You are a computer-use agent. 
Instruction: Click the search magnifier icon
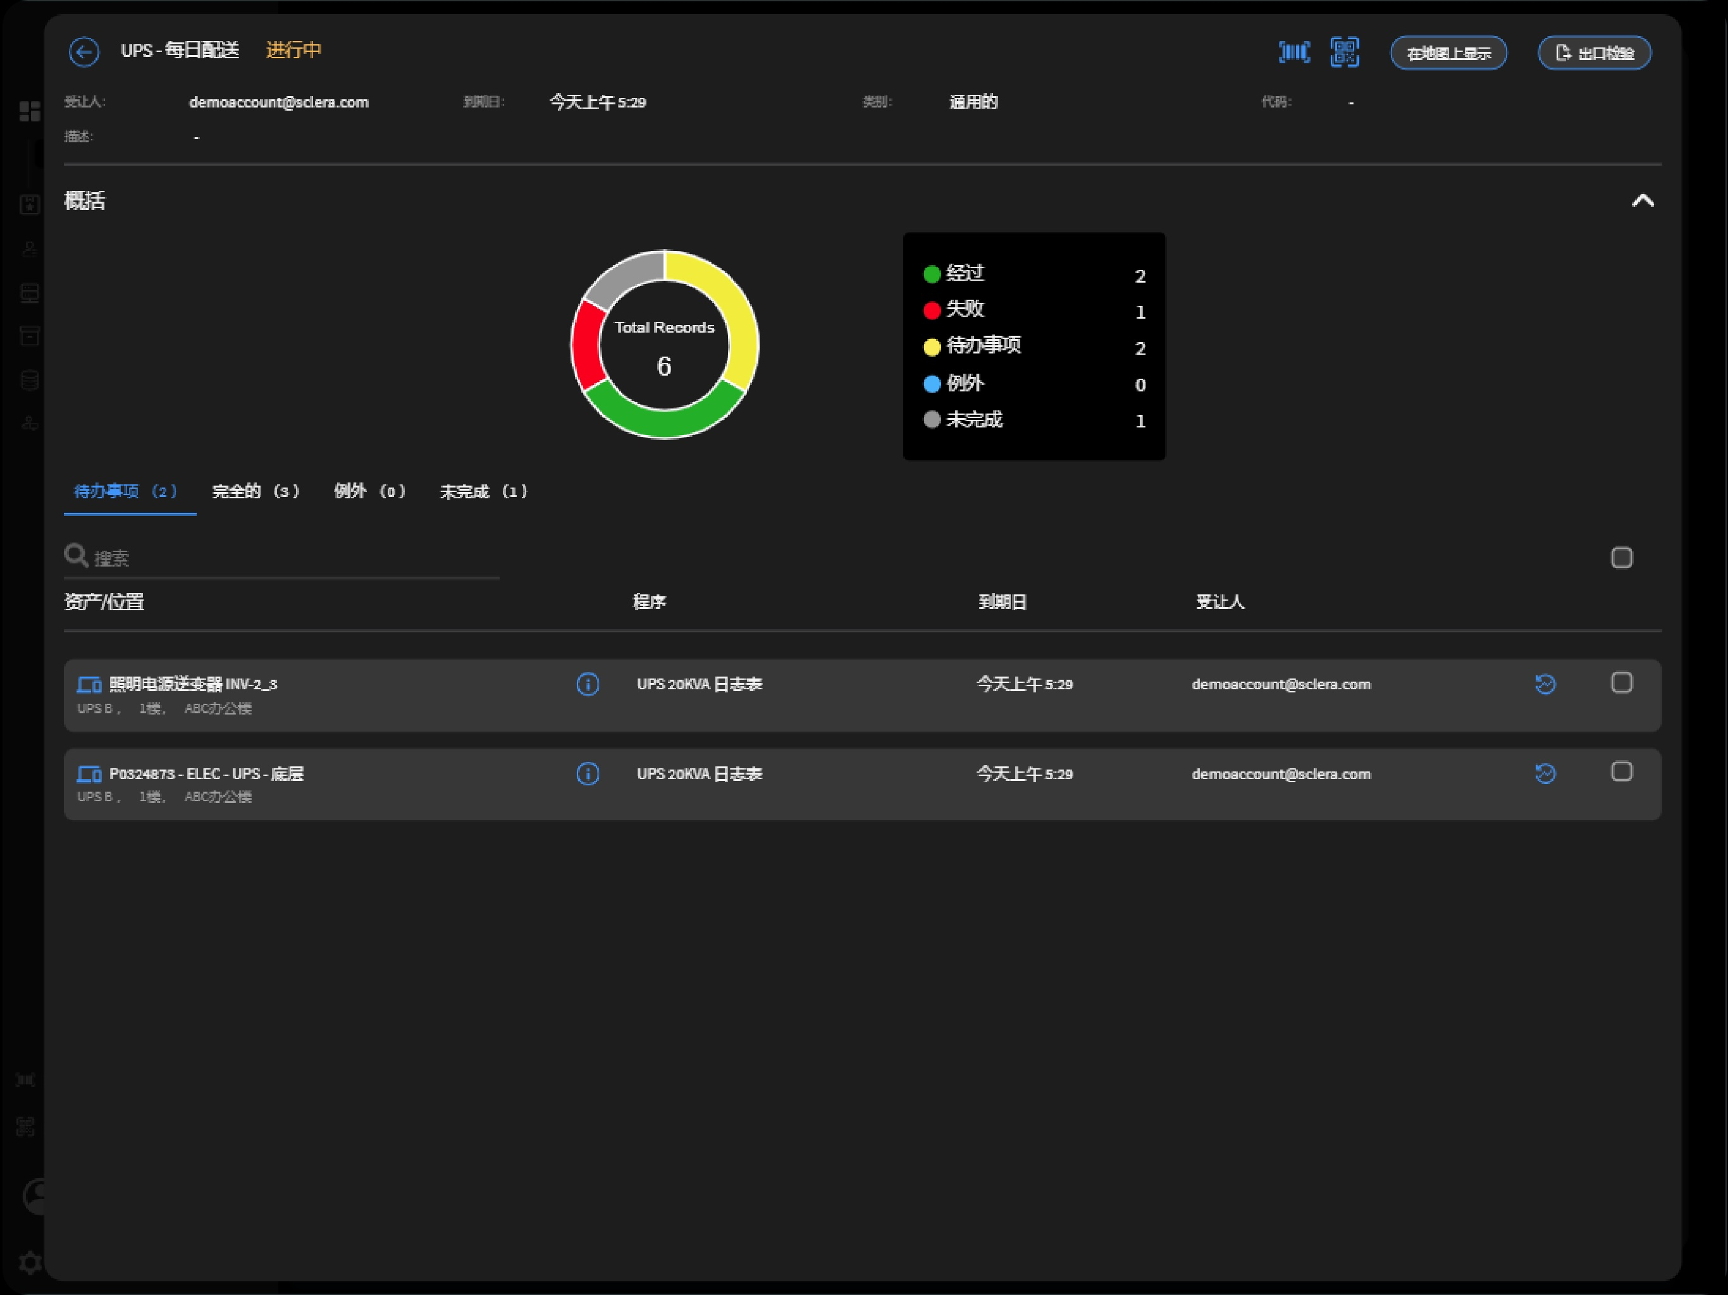[76, 556]
